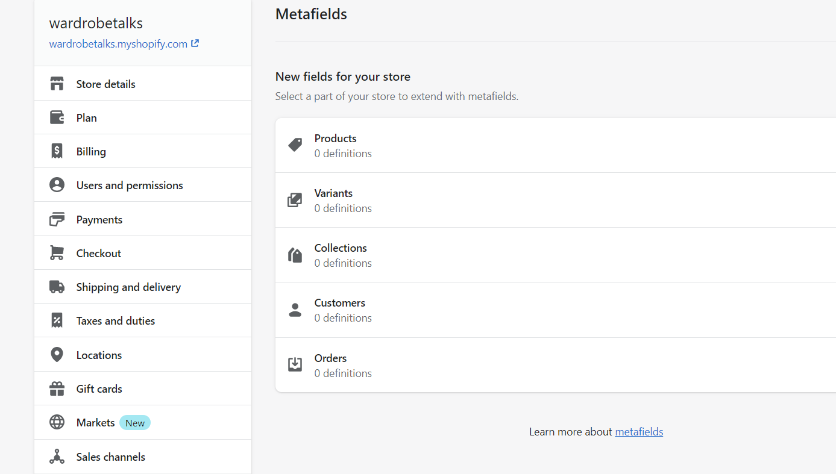Click the Taxes and duties receipt icon
The width and height of the screenshot is (836, 474).
tap(57, 320)
